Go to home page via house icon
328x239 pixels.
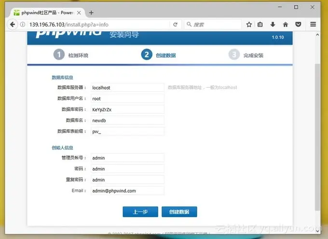(x=286, y=25)
